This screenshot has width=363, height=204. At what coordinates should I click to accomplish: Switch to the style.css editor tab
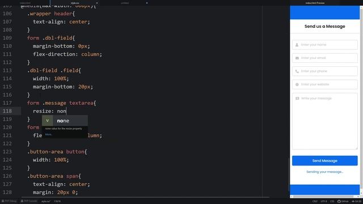click(x=75, y=3)
